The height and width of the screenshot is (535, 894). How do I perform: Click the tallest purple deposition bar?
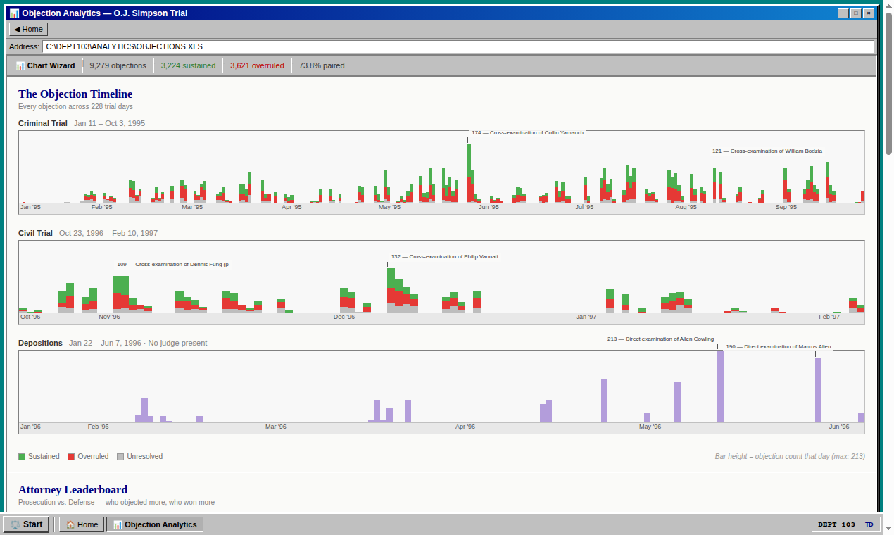click(720, 386)
